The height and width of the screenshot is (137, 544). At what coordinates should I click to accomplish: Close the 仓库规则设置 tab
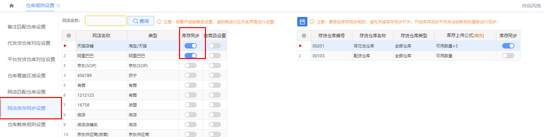[59, 6]
